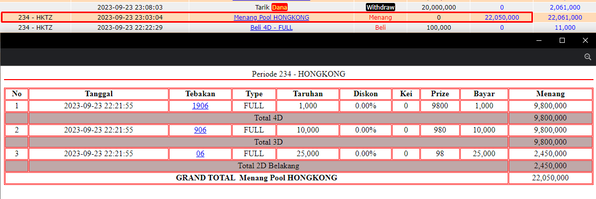Image resolution: width=596 pixels, height=199 pixels.
Task: Minimize the popup window
Action: 539,40
